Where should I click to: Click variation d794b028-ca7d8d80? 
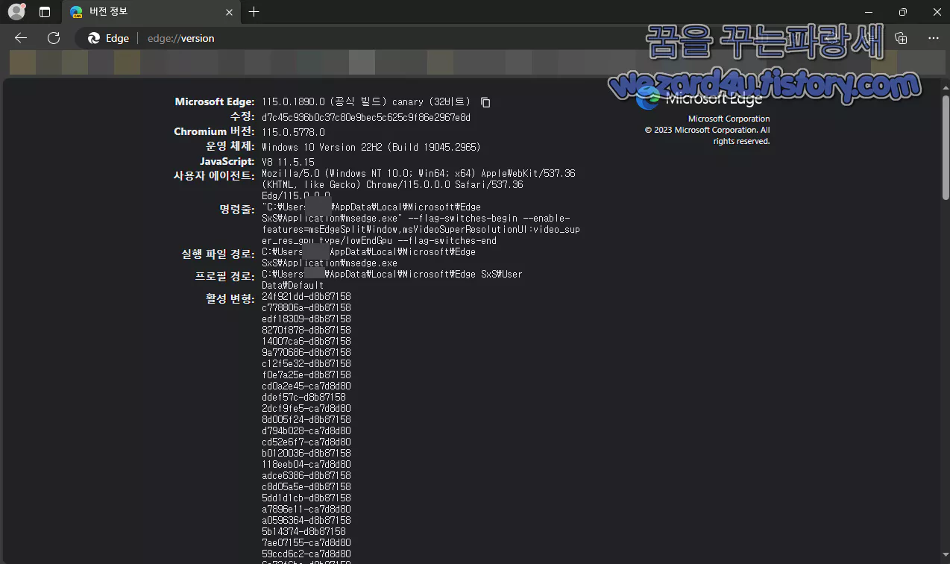click(306, 430)
